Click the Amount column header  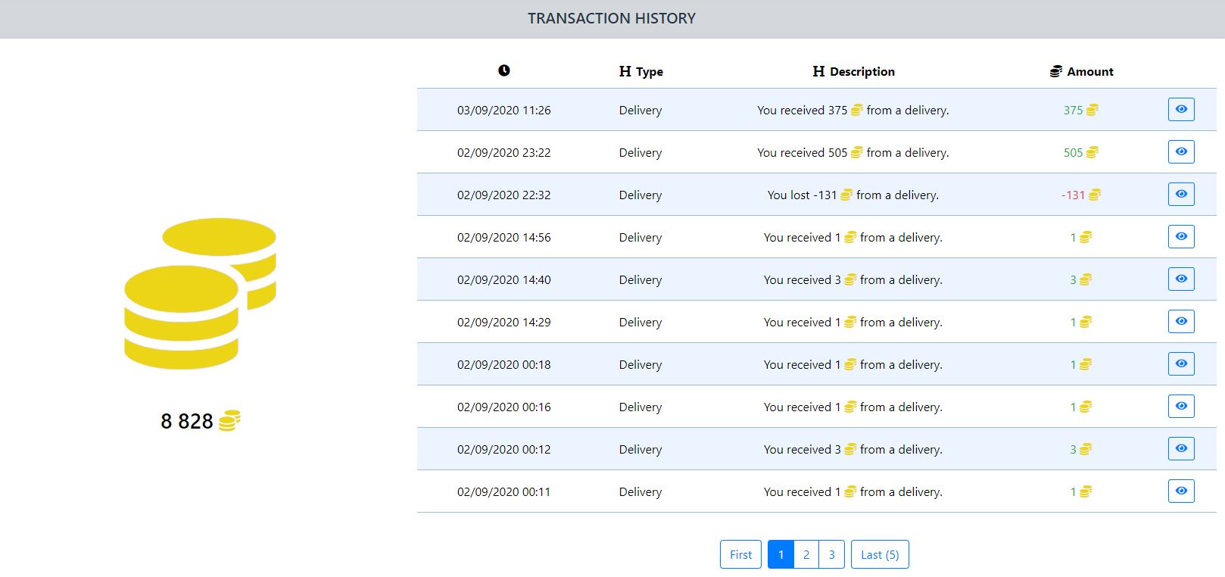coord(1081,72)
